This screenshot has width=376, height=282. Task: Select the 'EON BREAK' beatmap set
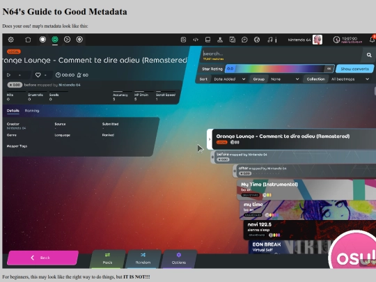point(288,247)
